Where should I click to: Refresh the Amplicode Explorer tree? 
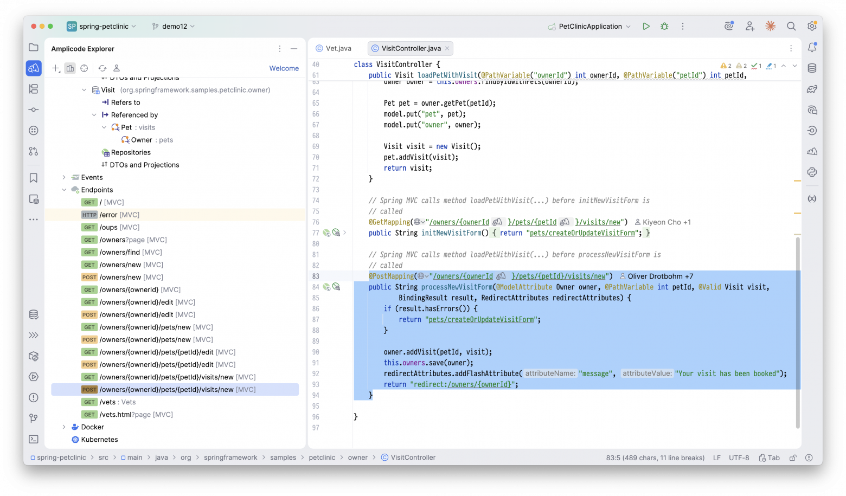(102, 68)
